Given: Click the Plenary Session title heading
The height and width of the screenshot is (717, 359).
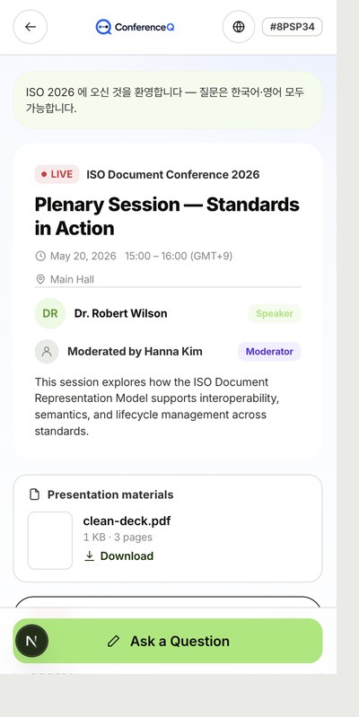Looking at the screenshot, I should click(x=167, y=216).
